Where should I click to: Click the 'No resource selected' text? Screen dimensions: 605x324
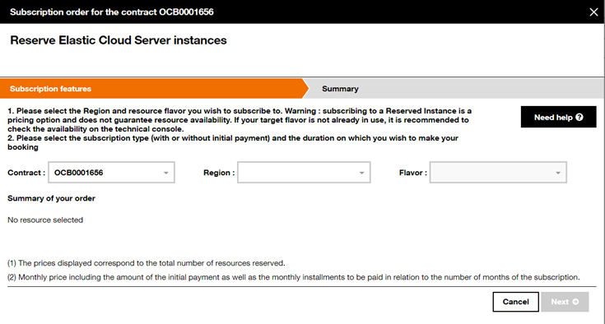click(45, 220)
